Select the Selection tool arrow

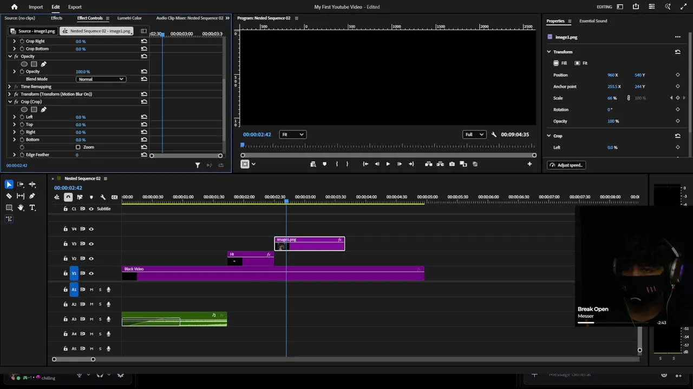9,184
